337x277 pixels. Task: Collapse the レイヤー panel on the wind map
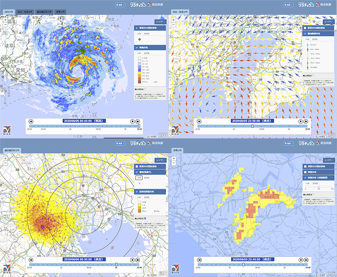(329, 20)
